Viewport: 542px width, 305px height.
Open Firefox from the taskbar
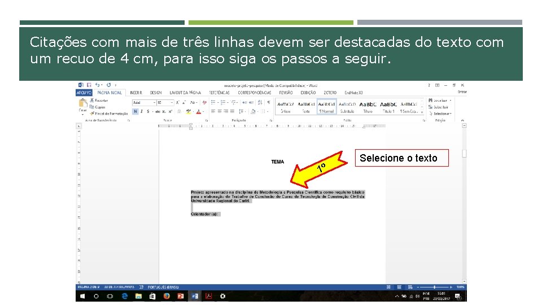click(167, 296)
